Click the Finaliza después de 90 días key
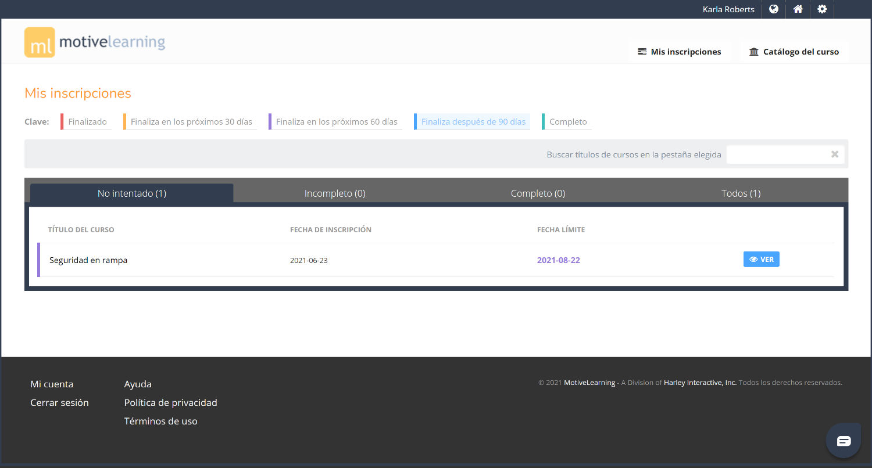Image resolution: width=872 pixels, height=468 pixels. pyautogui.click(x=473, y=122)
